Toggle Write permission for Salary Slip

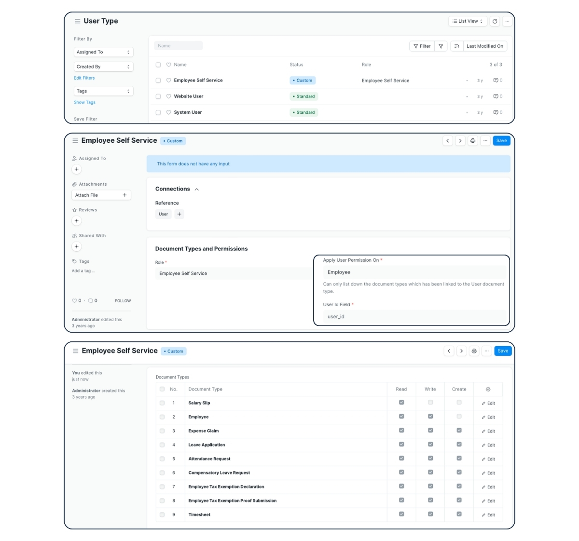click(430, 403)
